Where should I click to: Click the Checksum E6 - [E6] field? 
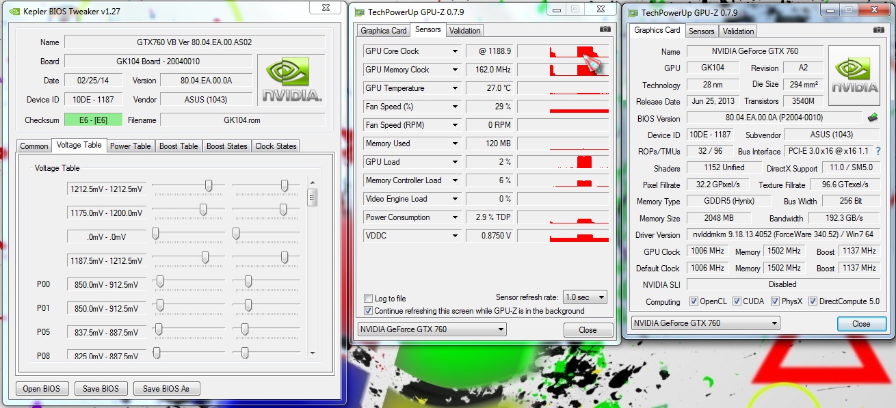pyautogui.click(x=93, y=120)
